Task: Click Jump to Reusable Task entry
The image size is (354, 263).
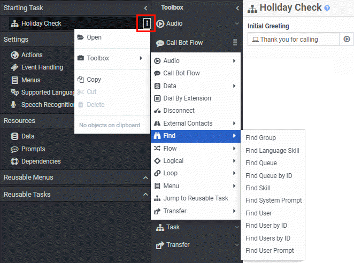Action: point(196,198)
